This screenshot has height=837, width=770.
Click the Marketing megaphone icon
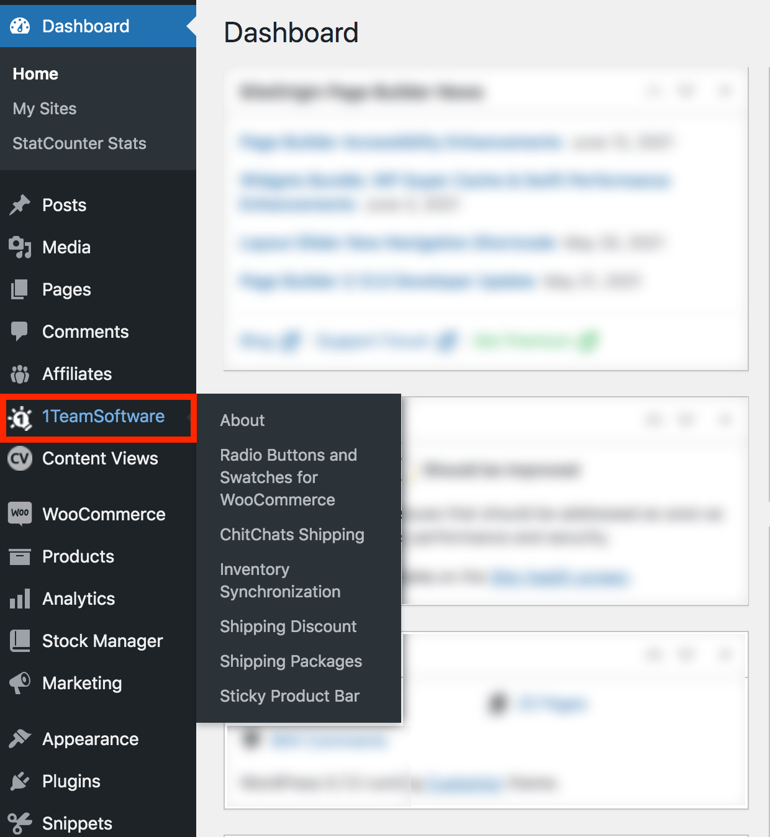[x=19, y=683]
